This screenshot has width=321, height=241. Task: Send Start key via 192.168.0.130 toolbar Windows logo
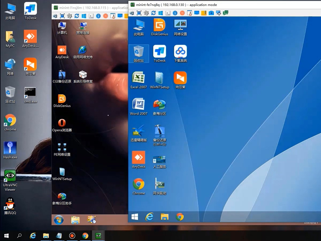pyautogui.click(x=161, y=13)
